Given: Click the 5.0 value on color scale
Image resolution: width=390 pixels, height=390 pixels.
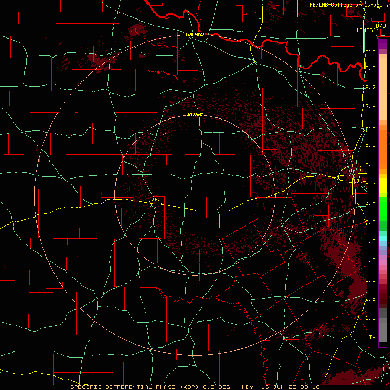Looking at the screenshot, I should pyautogui.click(x=370, y=164).
